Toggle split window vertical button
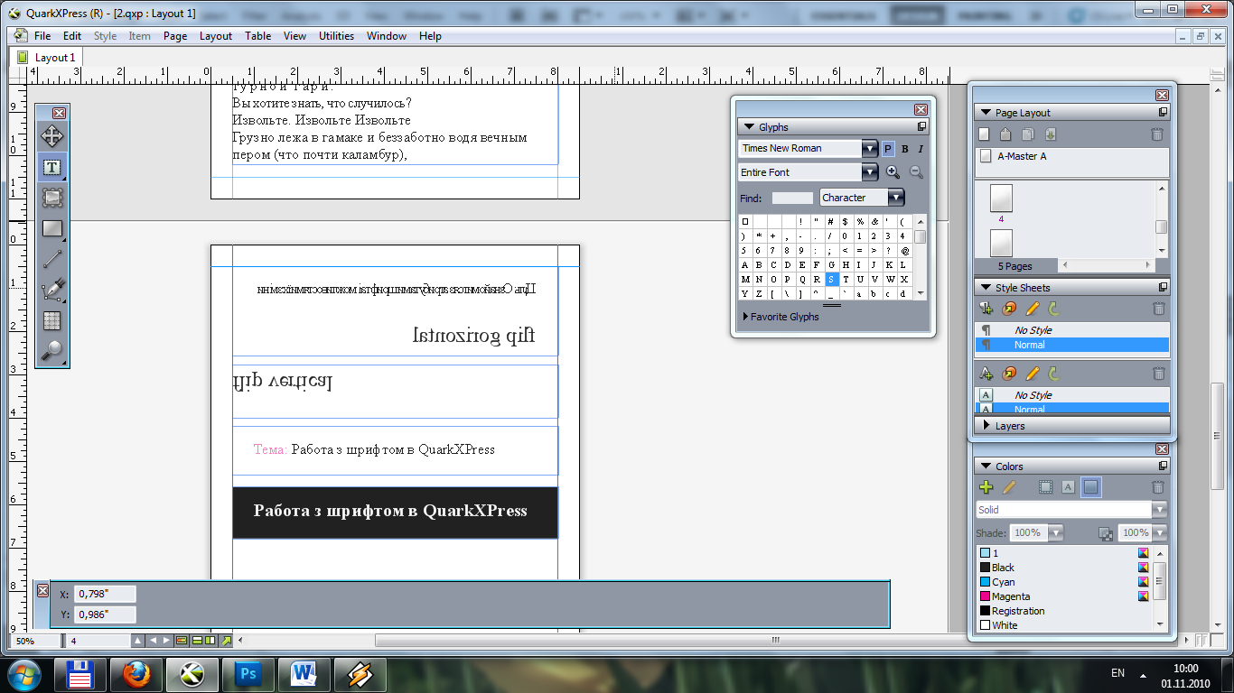Image resolution: width=1234 pixels, height=693 pixels. [210, 641]
